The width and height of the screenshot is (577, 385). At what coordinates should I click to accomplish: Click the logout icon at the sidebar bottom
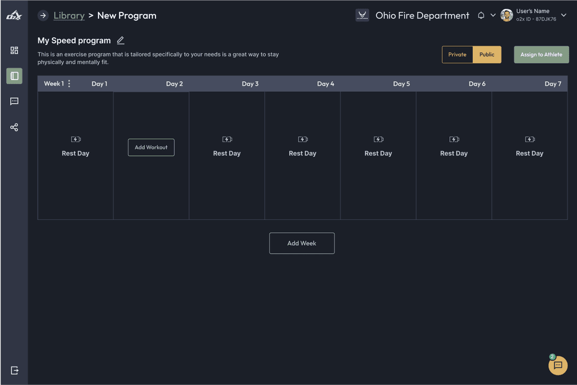click(x=14, y=370)
